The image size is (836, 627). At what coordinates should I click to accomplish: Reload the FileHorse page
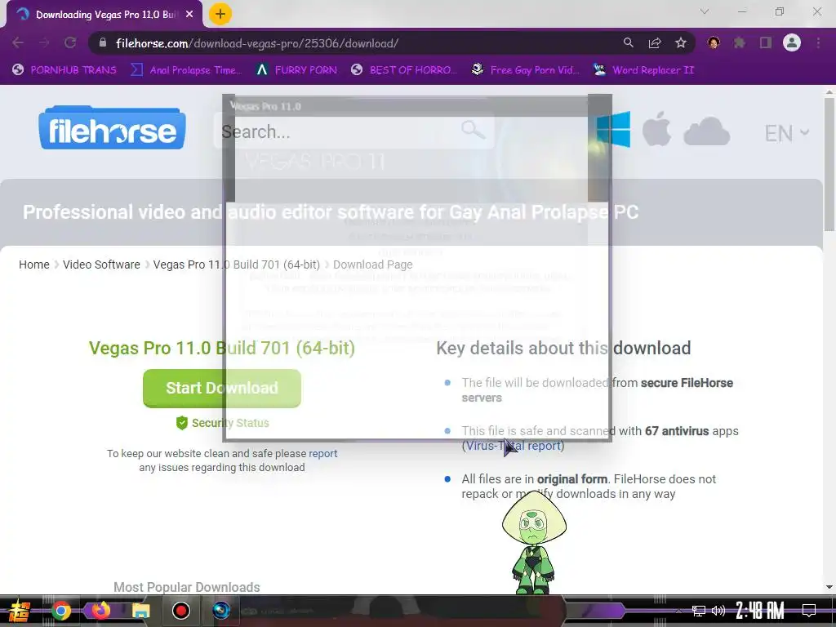70,42
